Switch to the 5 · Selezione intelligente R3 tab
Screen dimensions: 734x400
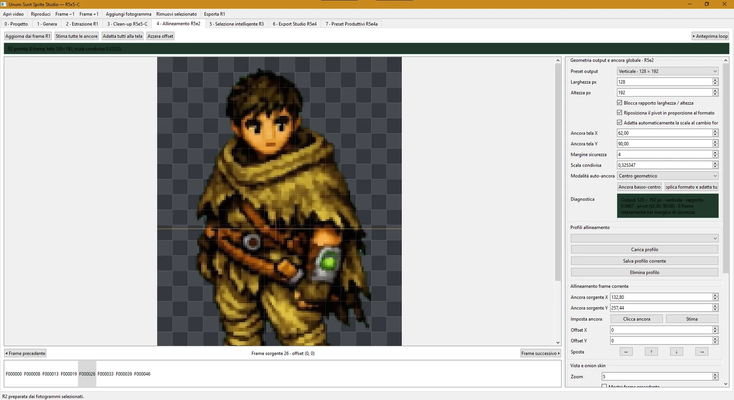pos(237,24)
